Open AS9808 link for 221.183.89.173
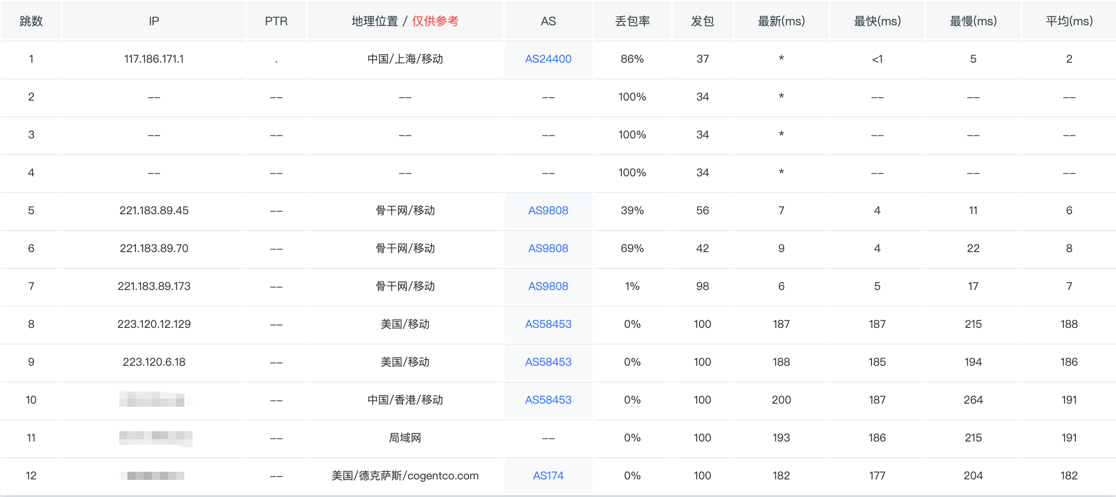1116x497 pixels. point(548,286)
